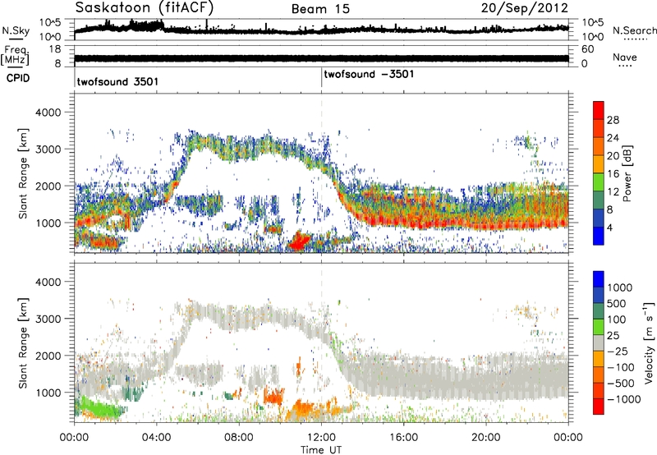Click the 'Slant Range [km]' label of velocity plot
The height and width of the screenshot is (455, 657).
(23, 343)
